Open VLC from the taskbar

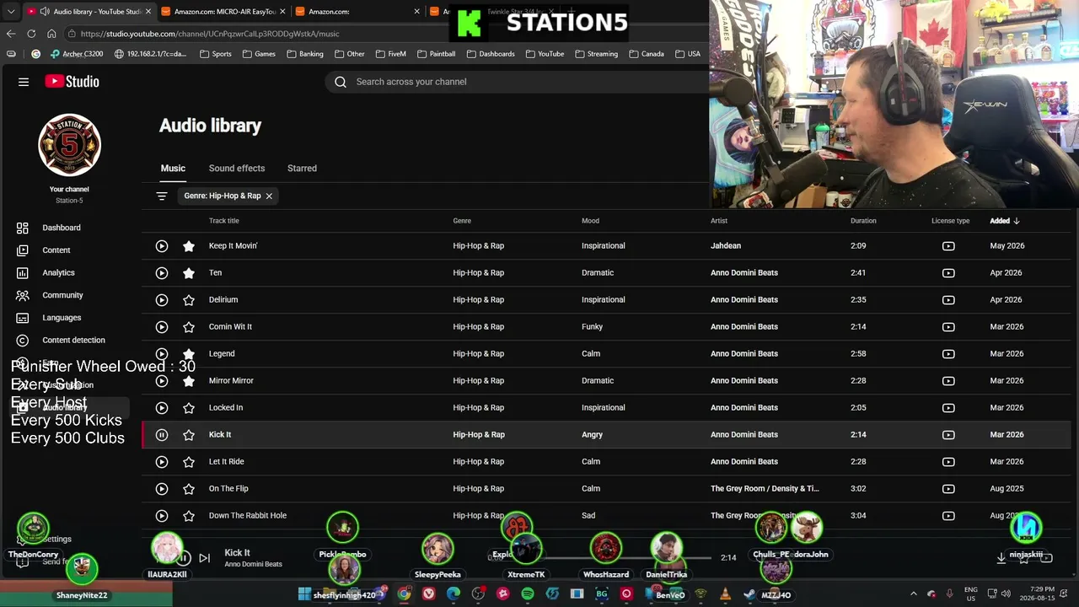[x=726, y=594]
